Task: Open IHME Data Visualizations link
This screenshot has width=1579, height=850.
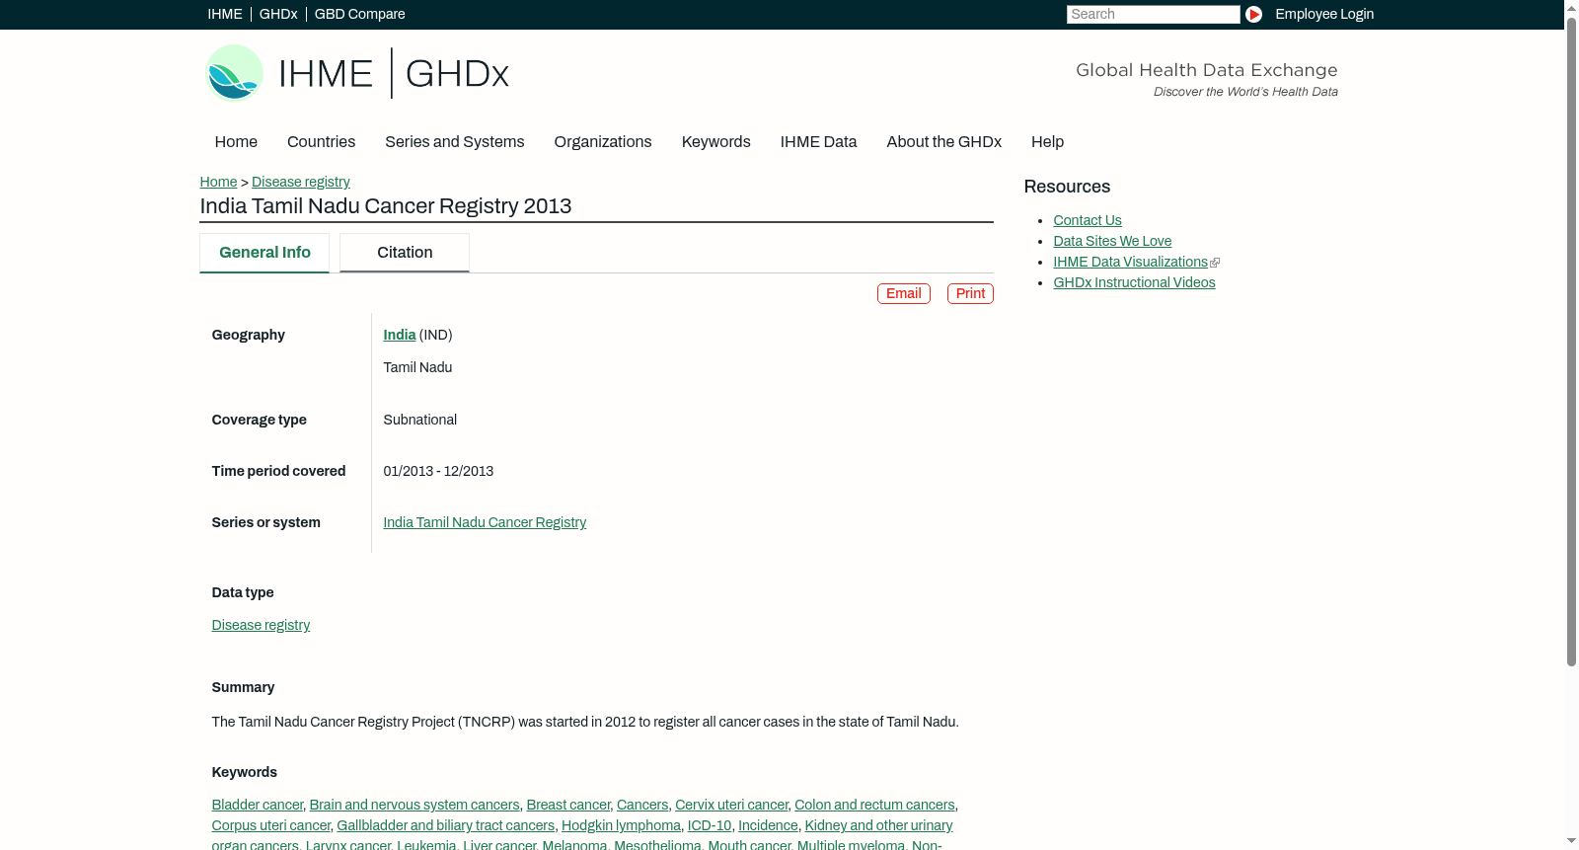Action: pyautogui.click(x=1130, y=262)
